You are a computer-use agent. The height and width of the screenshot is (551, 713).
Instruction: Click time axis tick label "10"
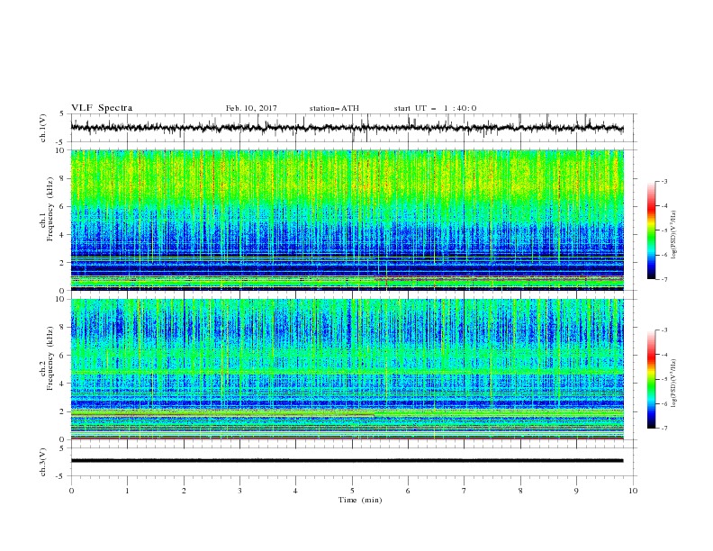click(633, 491)
